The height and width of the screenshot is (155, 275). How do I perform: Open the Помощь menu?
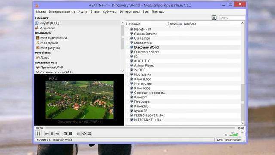158,12
